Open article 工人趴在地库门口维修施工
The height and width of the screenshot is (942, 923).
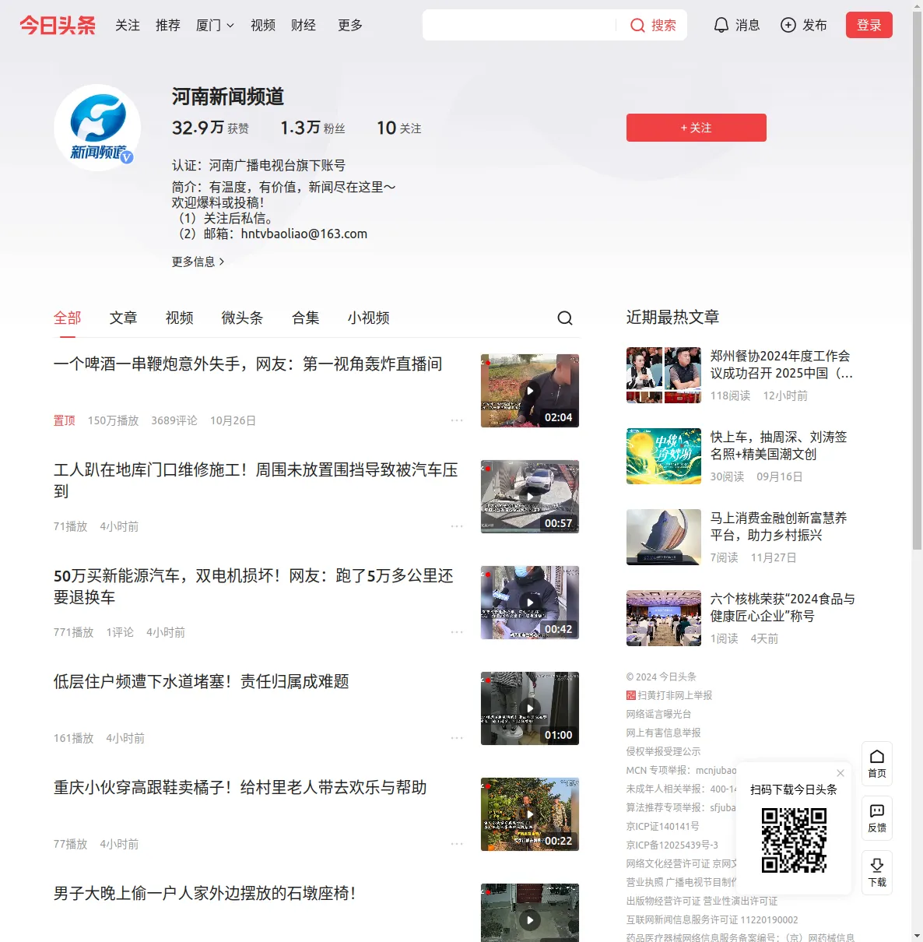pos(256,480)
